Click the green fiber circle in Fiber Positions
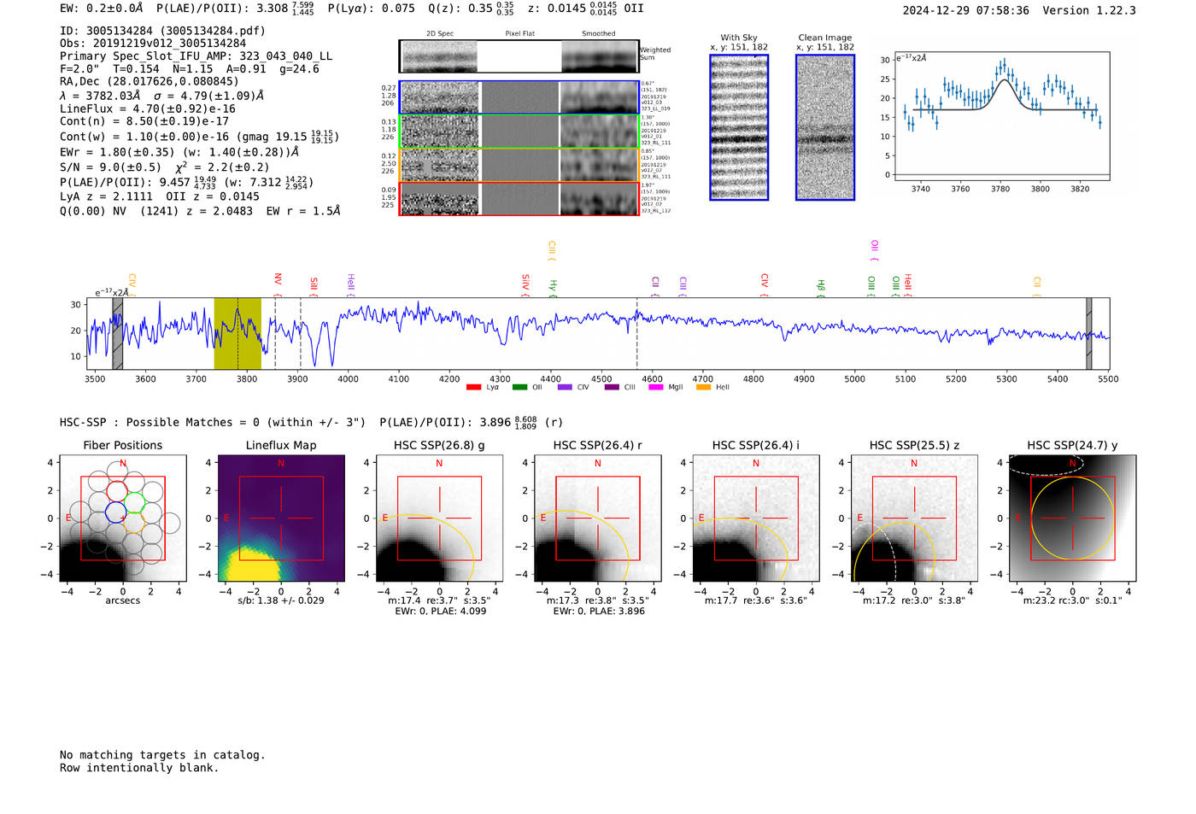The width and height of the screenshot is (1196, 814). [x=135, y=502]
